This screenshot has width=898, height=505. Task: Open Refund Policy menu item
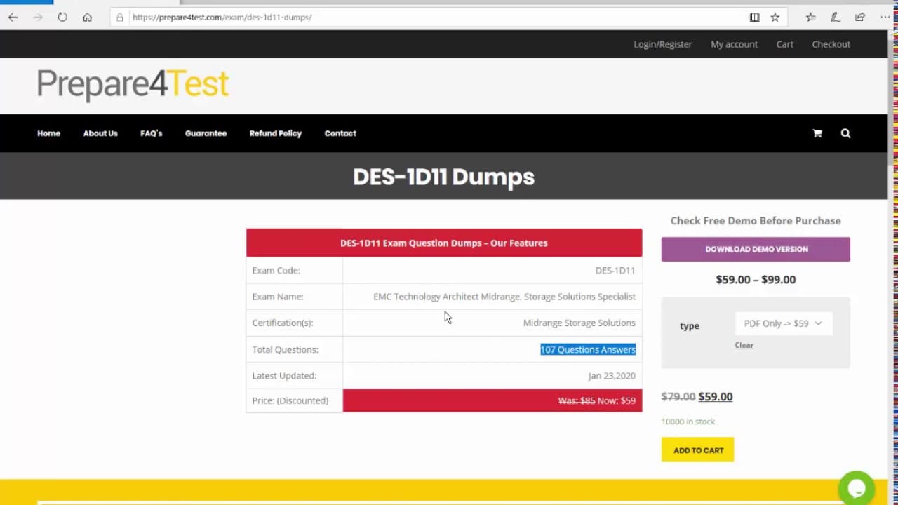click(276, 133)
